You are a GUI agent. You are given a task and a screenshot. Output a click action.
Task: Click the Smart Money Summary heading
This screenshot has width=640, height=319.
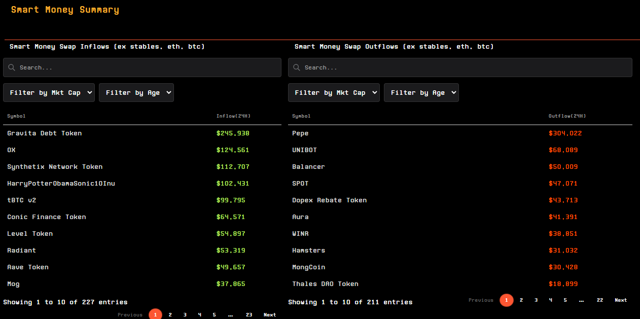(65, 10)
